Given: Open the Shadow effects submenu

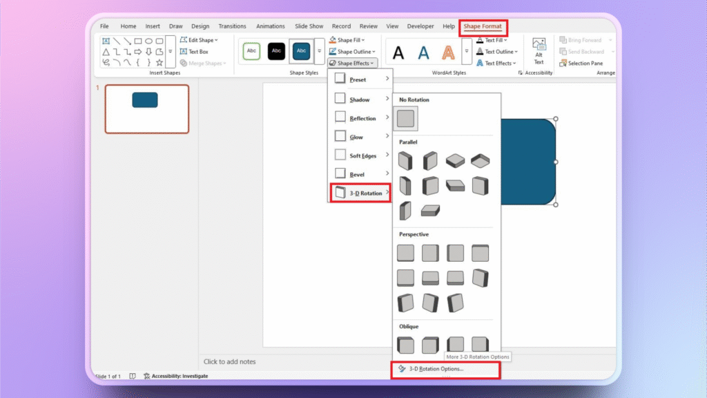Looking at the screenshot, I should (x=360, y=99).
